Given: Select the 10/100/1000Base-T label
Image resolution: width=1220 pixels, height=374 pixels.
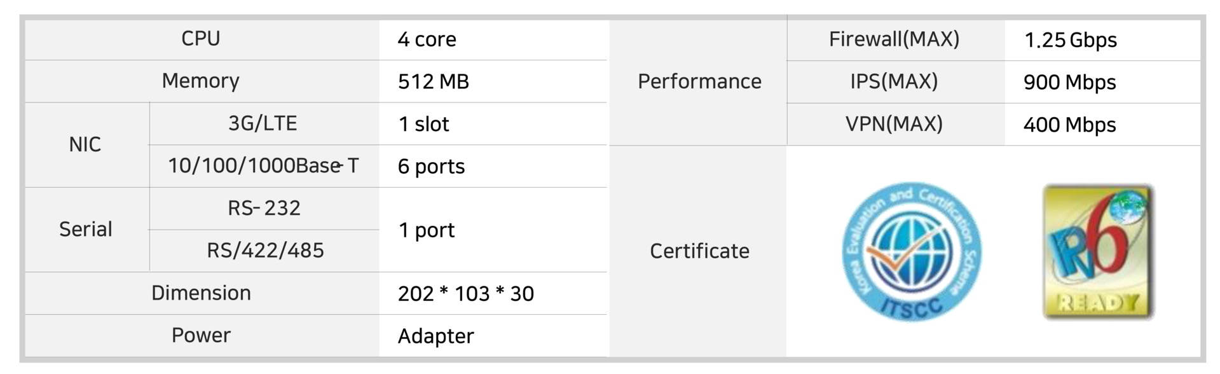Looking at the screenshot, I should pos(263,166).
